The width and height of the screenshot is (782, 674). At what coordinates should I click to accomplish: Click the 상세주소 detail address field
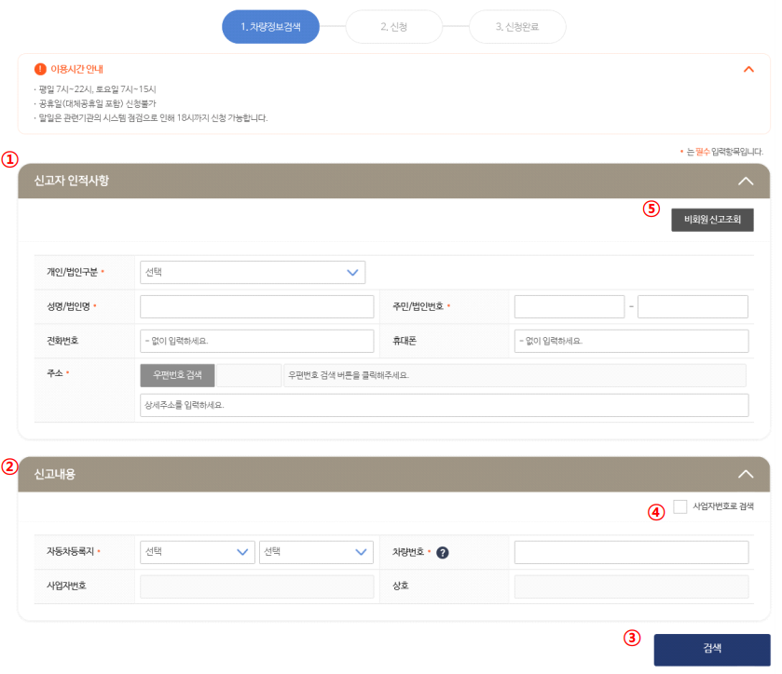coord(445,405)
